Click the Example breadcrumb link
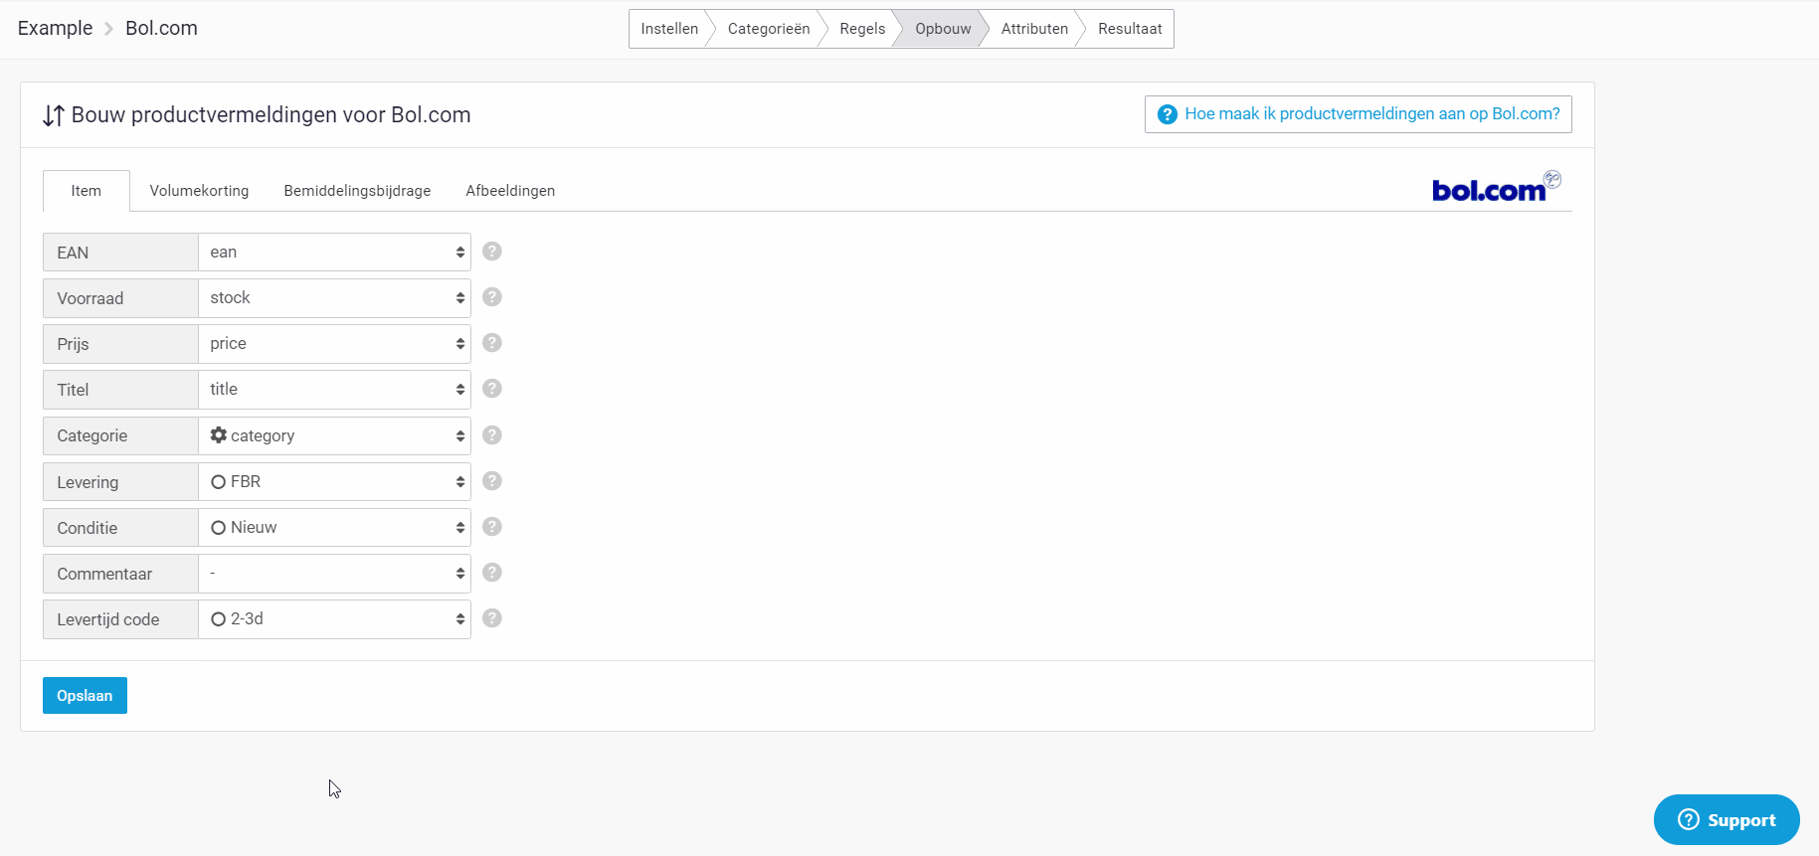 pyautogui.click(x=55, y=29)
